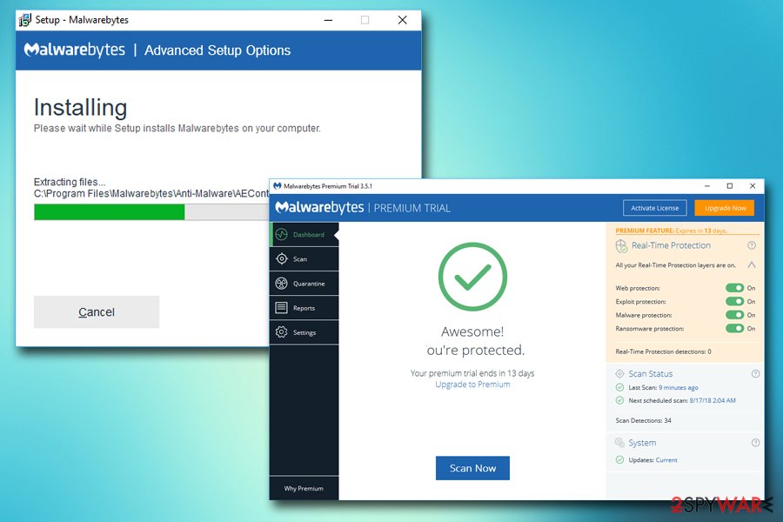Click the Activate License button
Image resolution: width=783 pixels, height=522 pixels.
[654, 208]
